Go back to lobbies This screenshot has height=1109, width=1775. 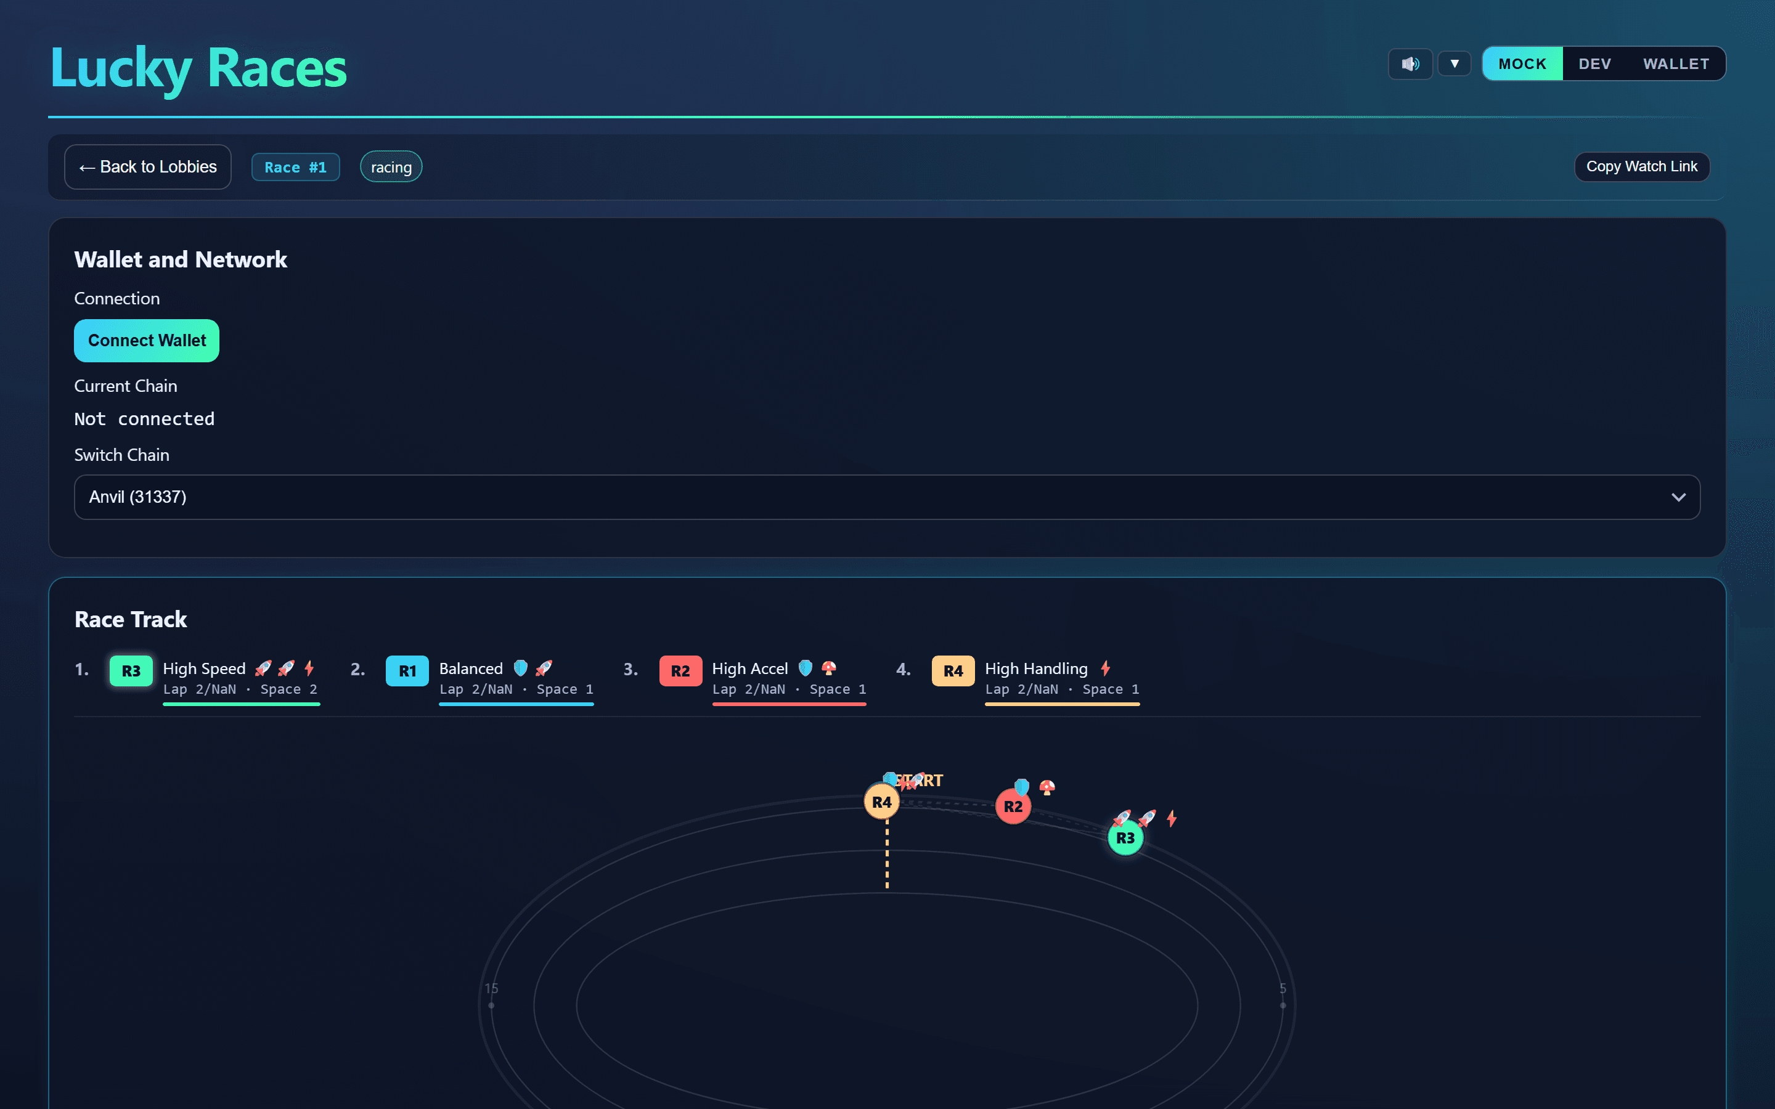pyautogui.click(x=148, y=167)
